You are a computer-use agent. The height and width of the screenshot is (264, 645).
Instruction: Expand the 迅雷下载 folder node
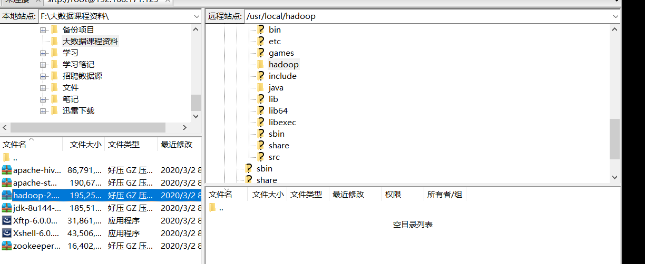43,111
